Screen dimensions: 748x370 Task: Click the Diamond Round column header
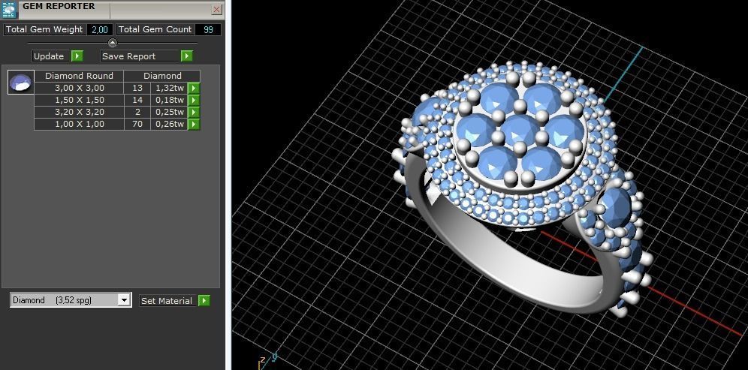79,76
